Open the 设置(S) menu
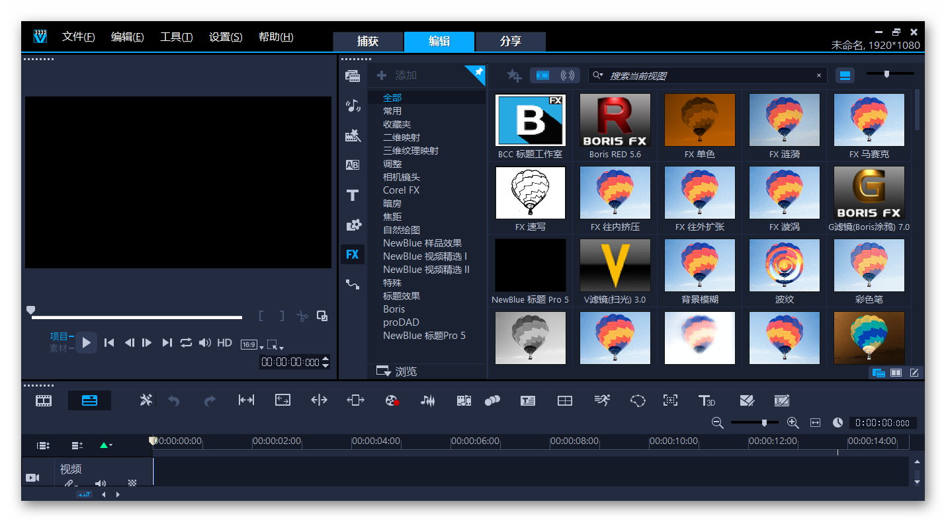Viewport: 946px width, 522px height. point(226,37)
